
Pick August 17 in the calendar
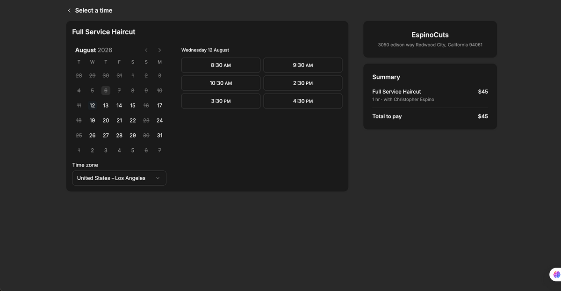159,106
